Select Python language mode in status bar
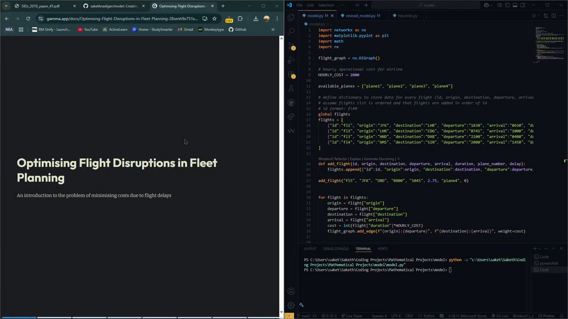This screenshot has width=568, height=319. (429, 316)
